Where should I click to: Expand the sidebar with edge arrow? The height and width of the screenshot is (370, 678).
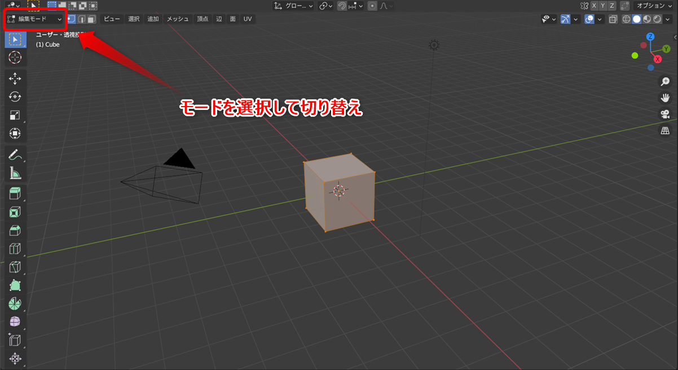pyautogui.click(x=675, y=36)
